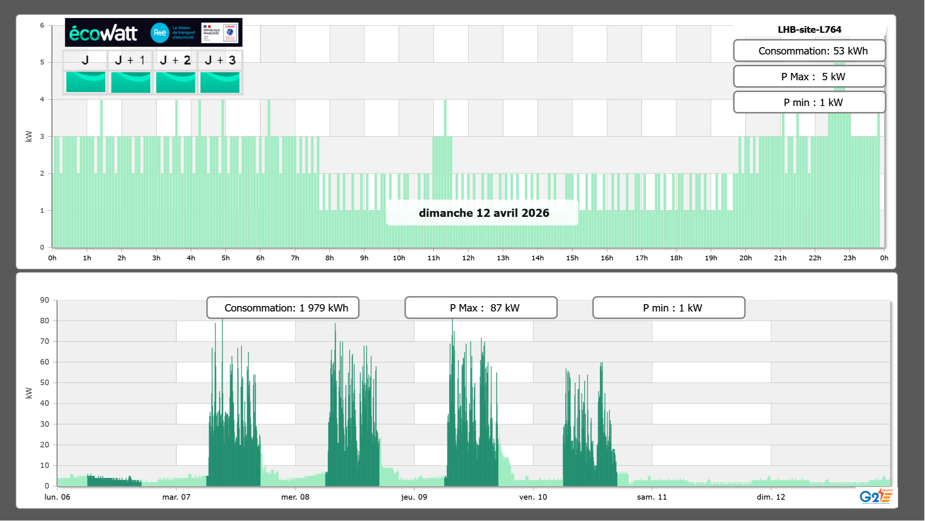925x521 pixels.
Task: Click the écoWatt logo
Action: (103, 33)
